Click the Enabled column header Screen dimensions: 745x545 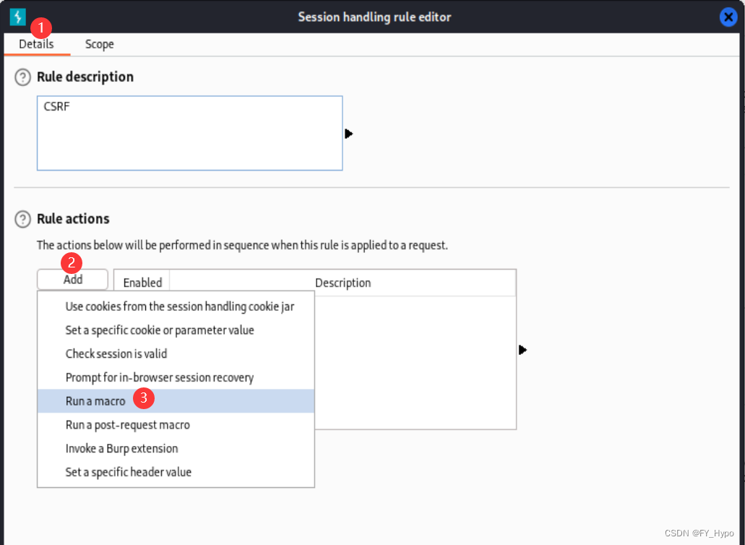[142, 283]
